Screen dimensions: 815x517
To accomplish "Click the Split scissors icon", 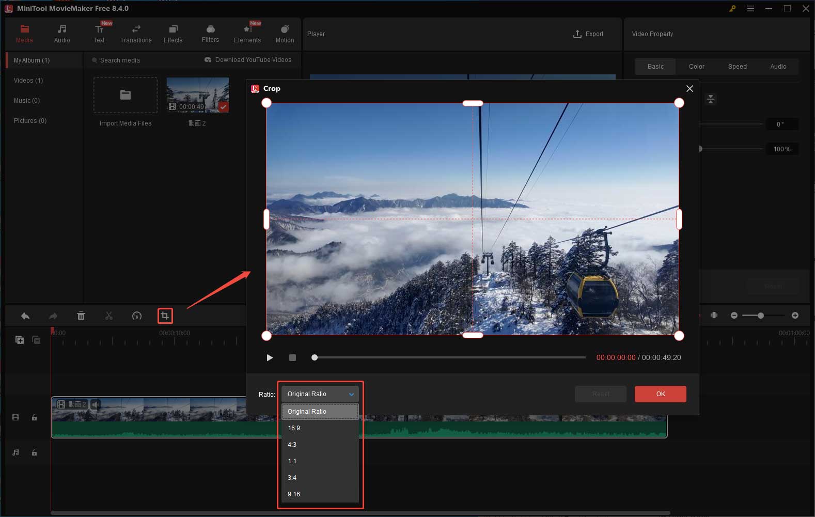I will (x=109, y=316).
